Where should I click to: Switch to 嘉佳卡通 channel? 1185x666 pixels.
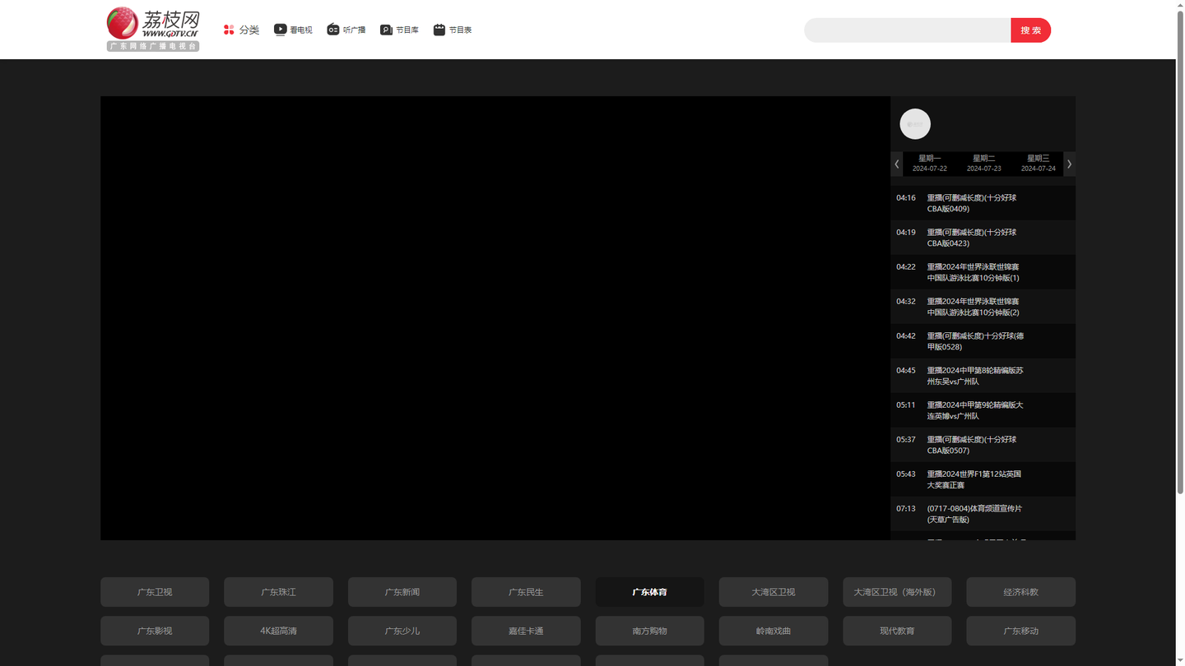pos(526,631)
